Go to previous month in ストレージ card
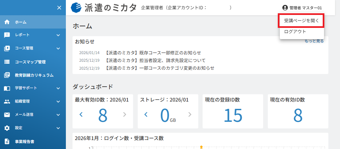Viewport: 340px width, 149px height. (146, 114)
